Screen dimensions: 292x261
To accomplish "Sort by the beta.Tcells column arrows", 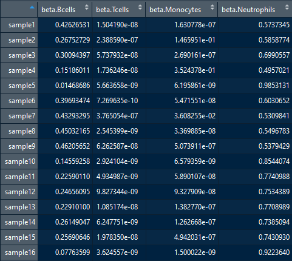I will tap(140, 7).
